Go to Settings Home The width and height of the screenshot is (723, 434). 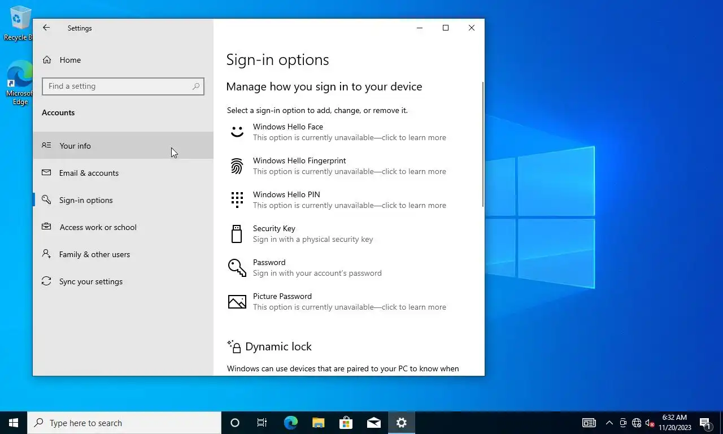tap(123, 60)
